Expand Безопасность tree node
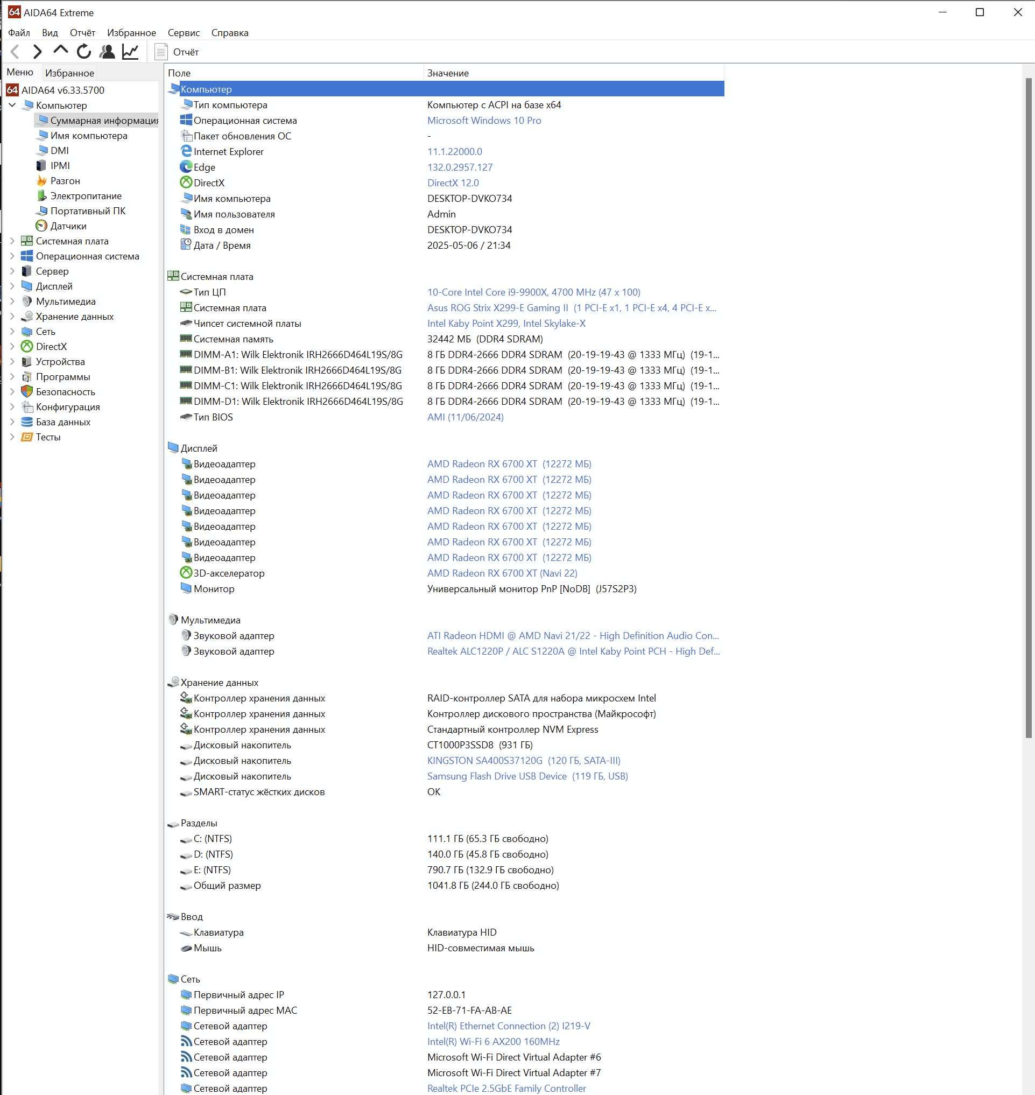Screen dimensions: 1035x1095 coord(12,391)
